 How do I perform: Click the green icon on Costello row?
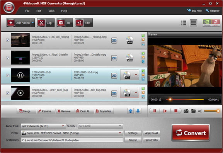pos(143,53)
